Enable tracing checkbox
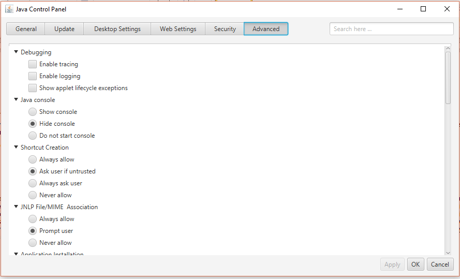 pyautogui.click(x=33, y=64)
